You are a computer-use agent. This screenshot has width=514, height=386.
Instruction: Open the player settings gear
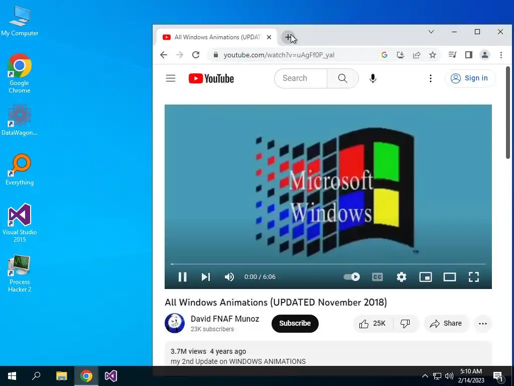tap(401, 277)
